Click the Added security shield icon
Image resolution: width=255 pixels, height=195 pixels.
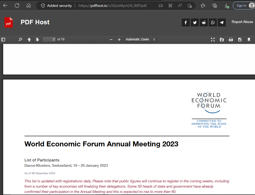tap(43, 6)
